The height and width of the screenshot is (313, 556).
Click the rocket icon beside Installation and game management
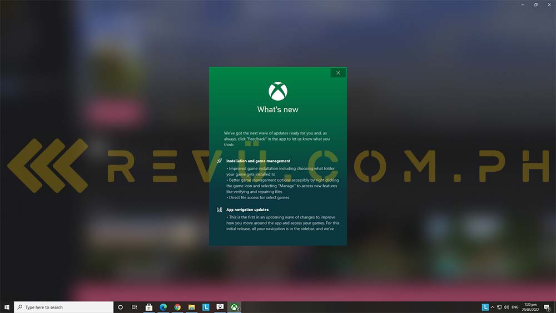click(220, 161)
